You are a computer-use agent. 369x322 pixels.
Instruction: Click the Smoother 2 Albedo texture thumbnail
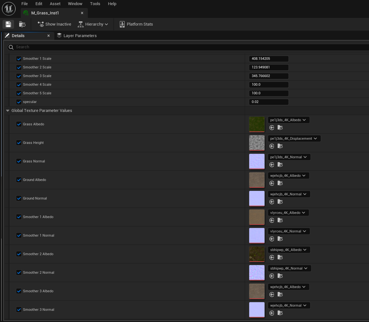tap(257, 254)
